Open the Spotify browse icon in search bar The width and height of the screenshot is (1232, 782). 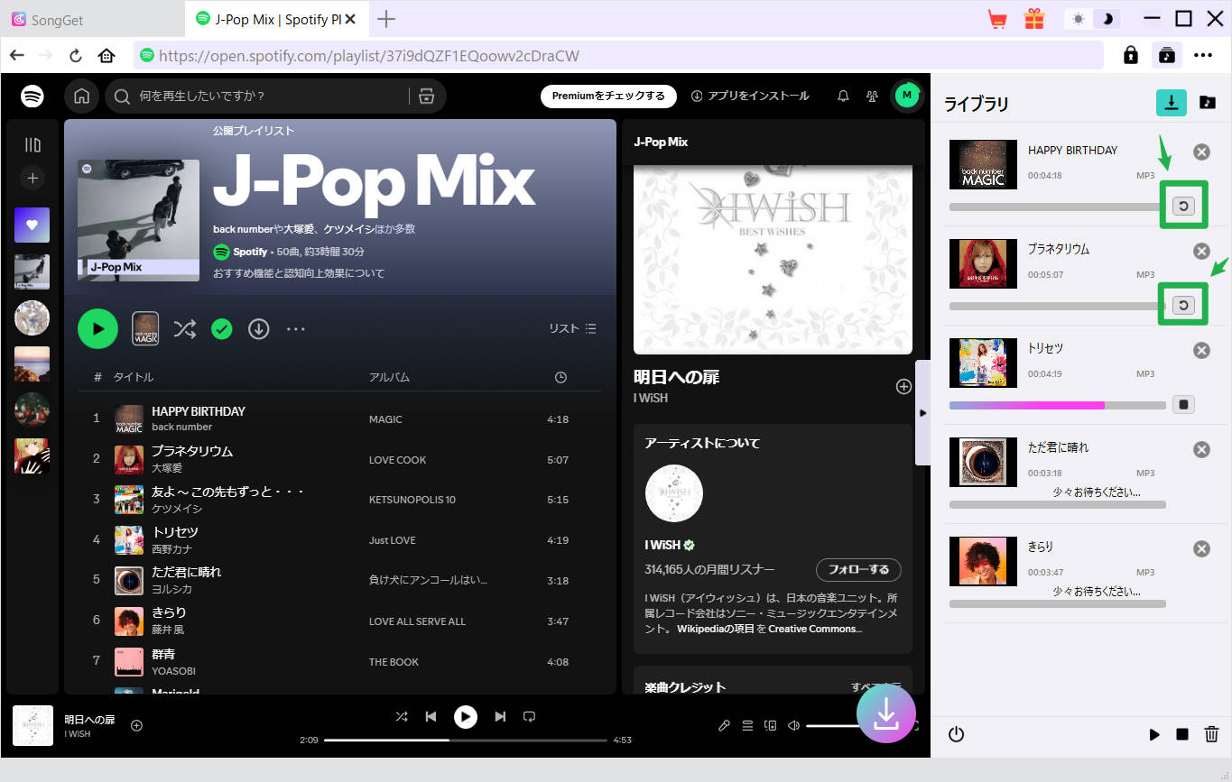(x=427, y=96)
